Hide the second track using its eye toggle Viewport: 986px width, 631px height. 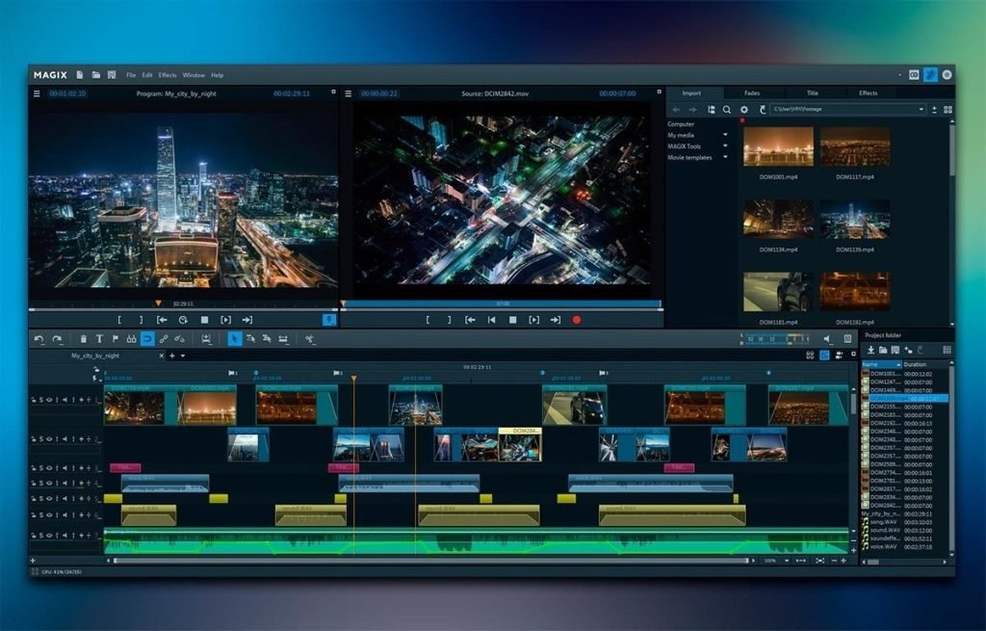(x=48, y=438)
